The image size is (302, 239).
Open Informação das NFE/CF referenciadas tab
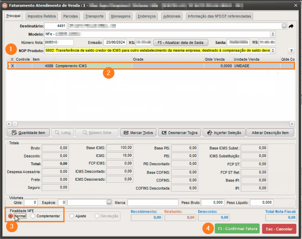[x=219, y=16]
